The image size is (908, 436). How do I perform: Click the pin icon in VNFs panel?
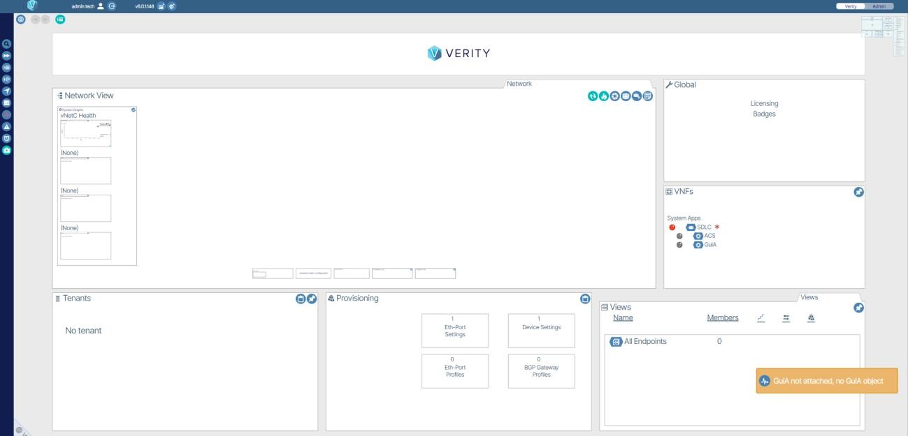tap(858, 193)
